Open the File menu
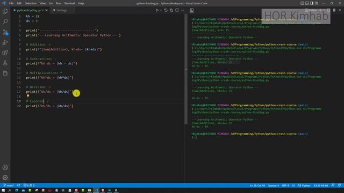This screenshot has height=193, width=344. (x=11, y=3)
